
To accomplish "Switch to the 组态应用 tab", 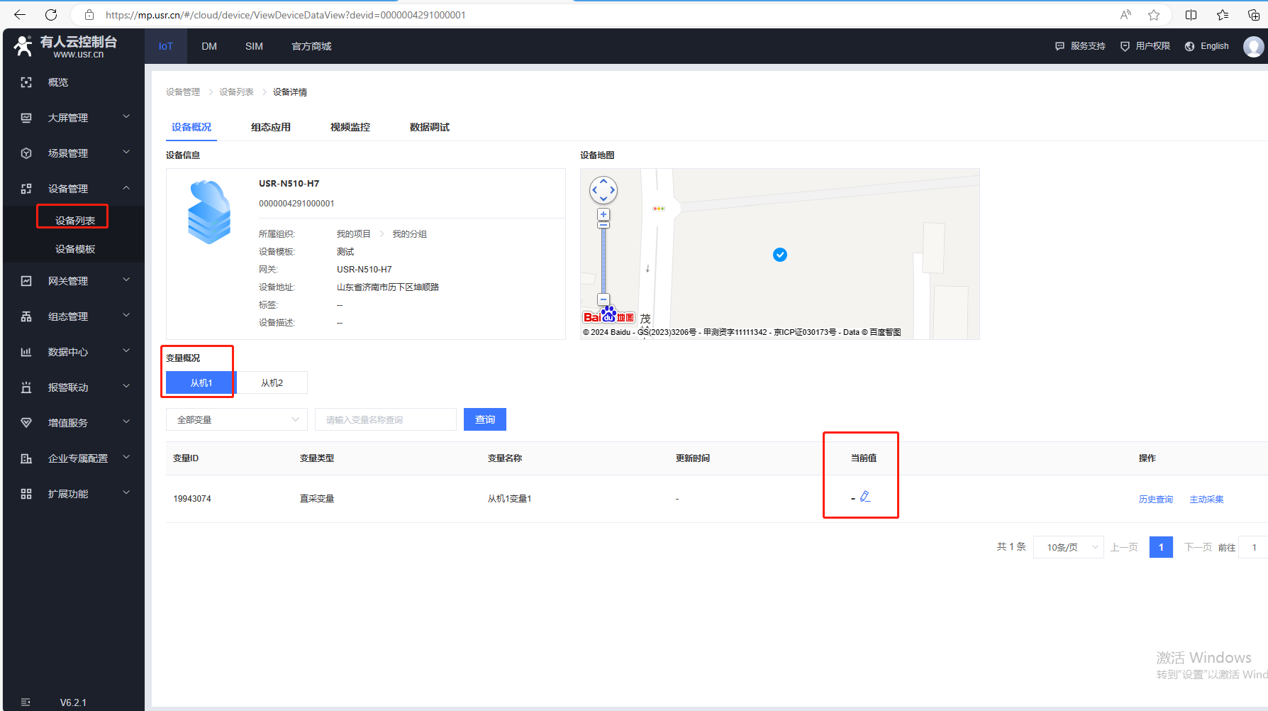I will click(271, 127).
